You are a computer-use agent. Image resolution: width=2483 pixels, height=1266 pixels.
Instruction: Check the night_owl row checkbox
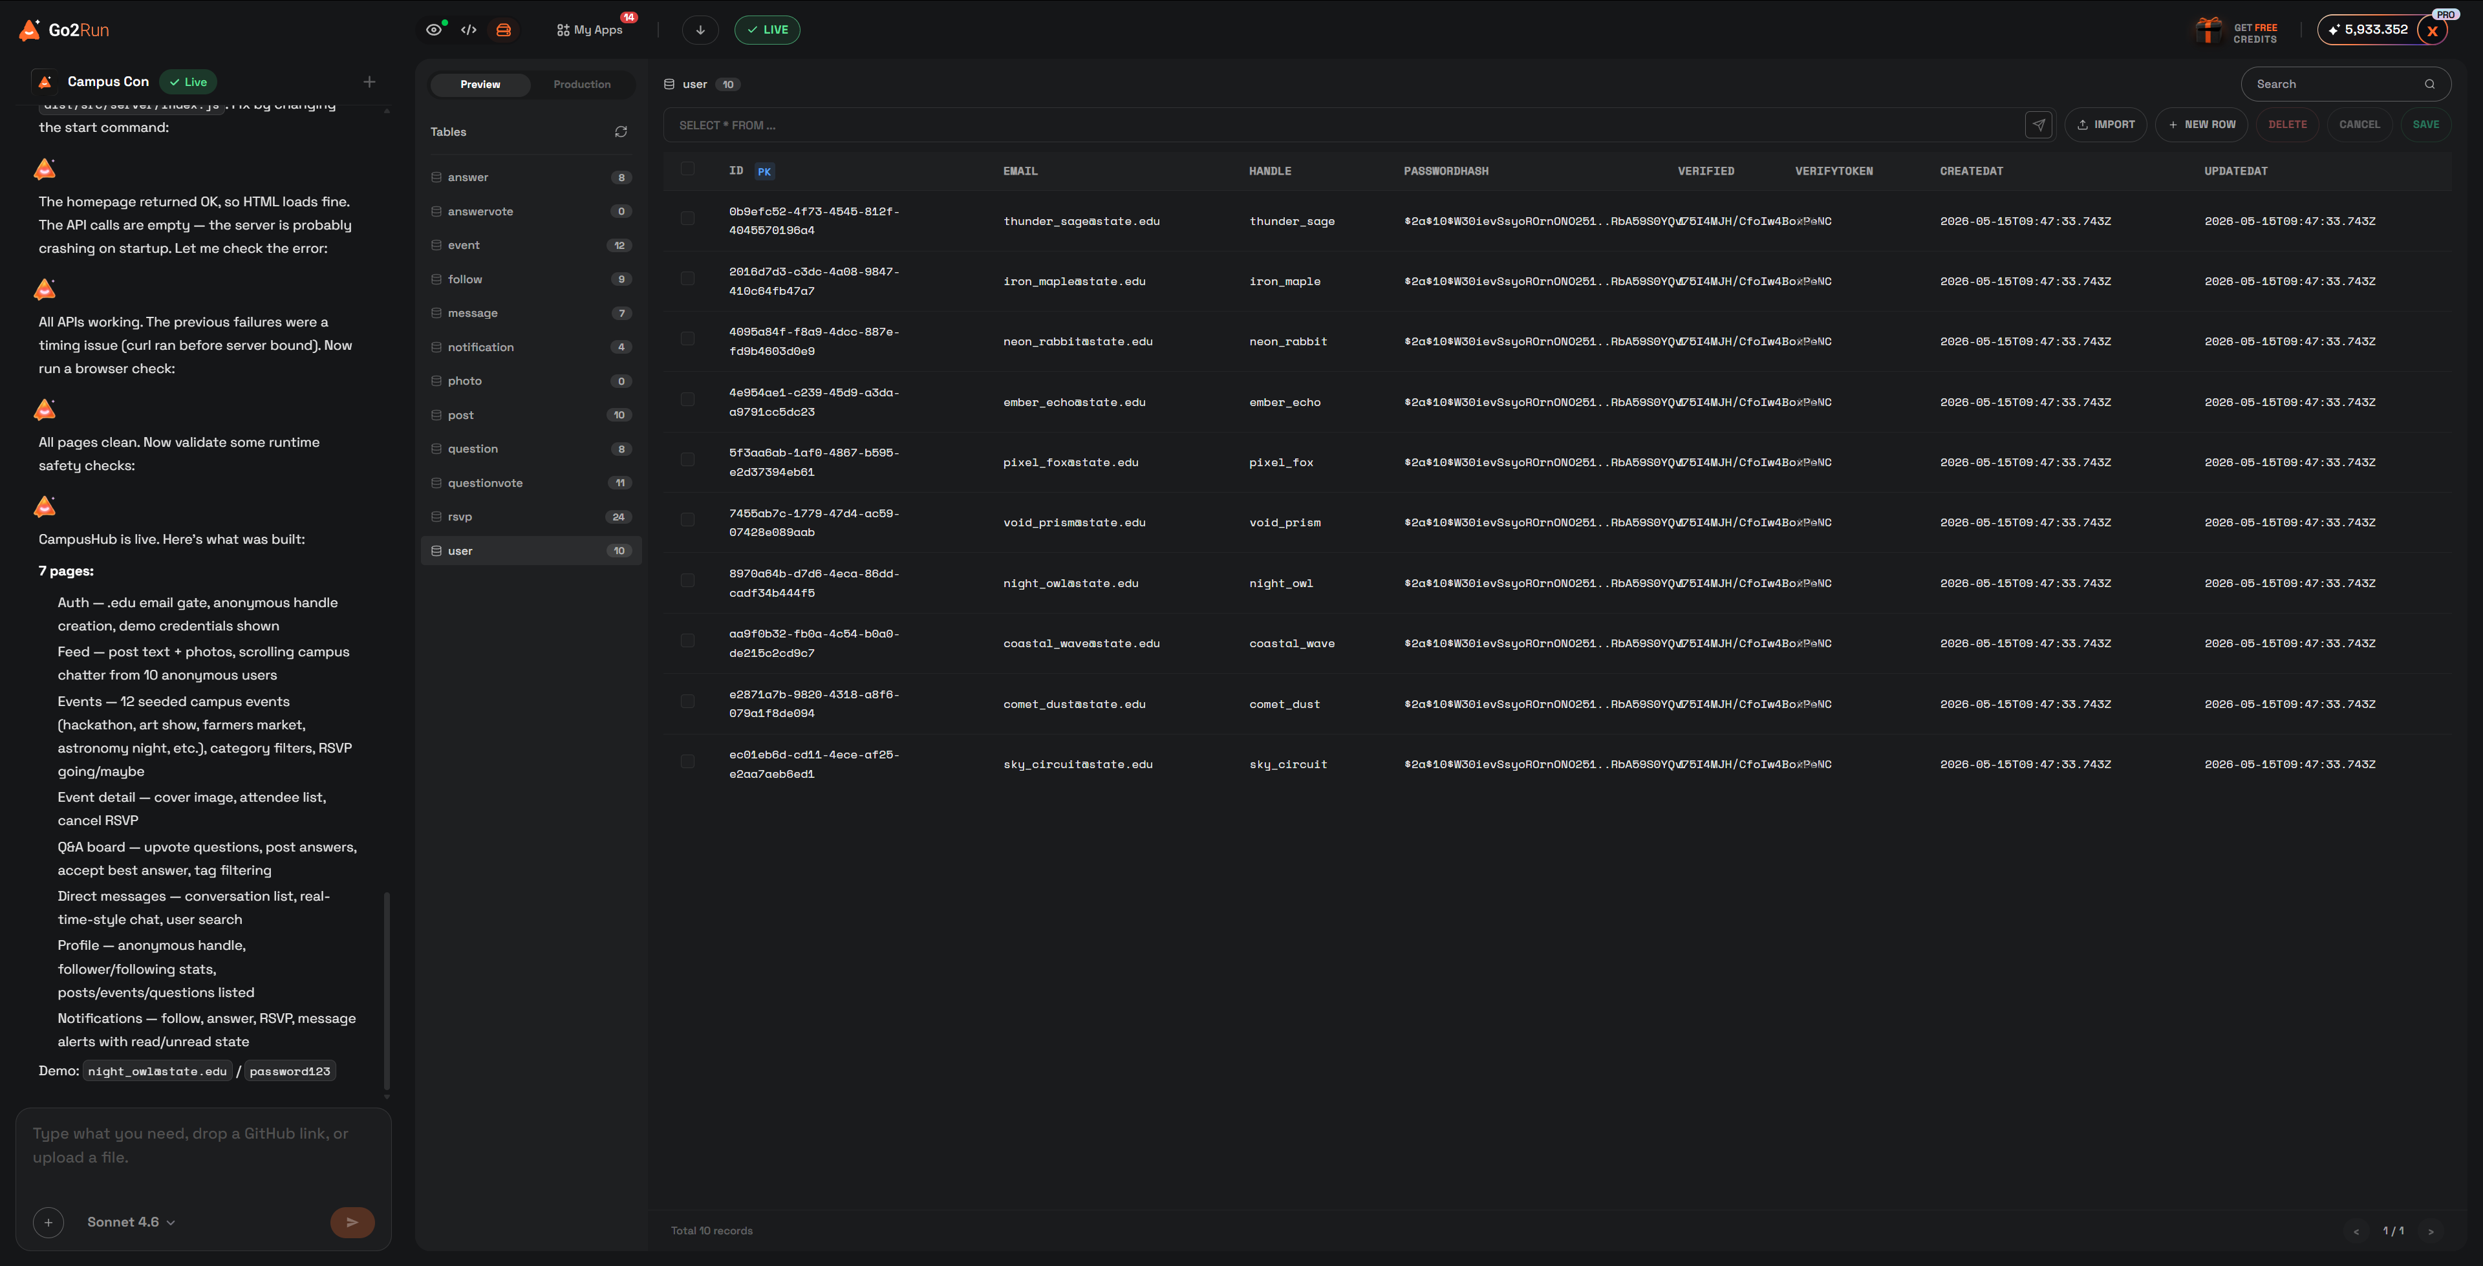coord(687,581)
